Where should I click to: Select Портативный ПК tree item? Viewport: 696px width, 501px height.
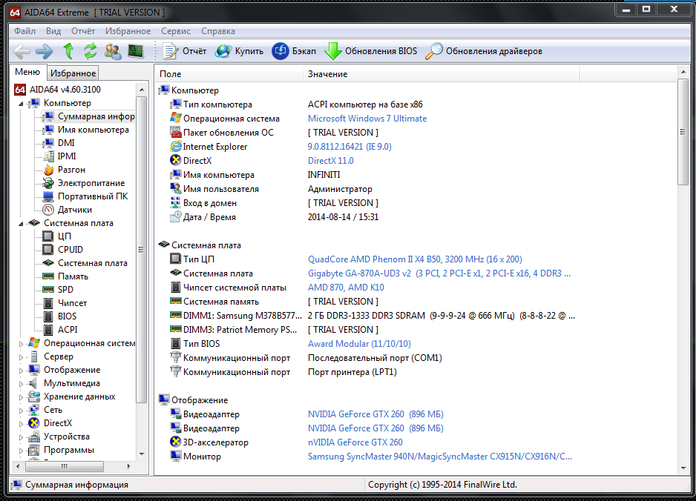click(x=85, y=196)
